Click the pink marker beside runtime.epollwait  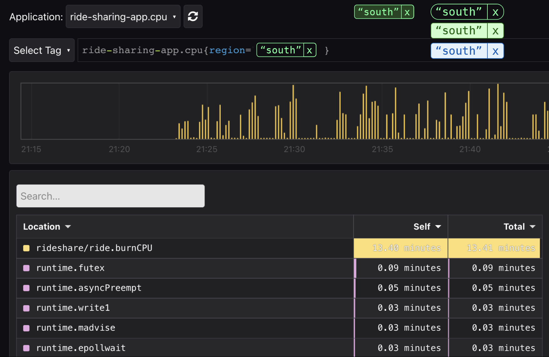[x=26, y=348]
